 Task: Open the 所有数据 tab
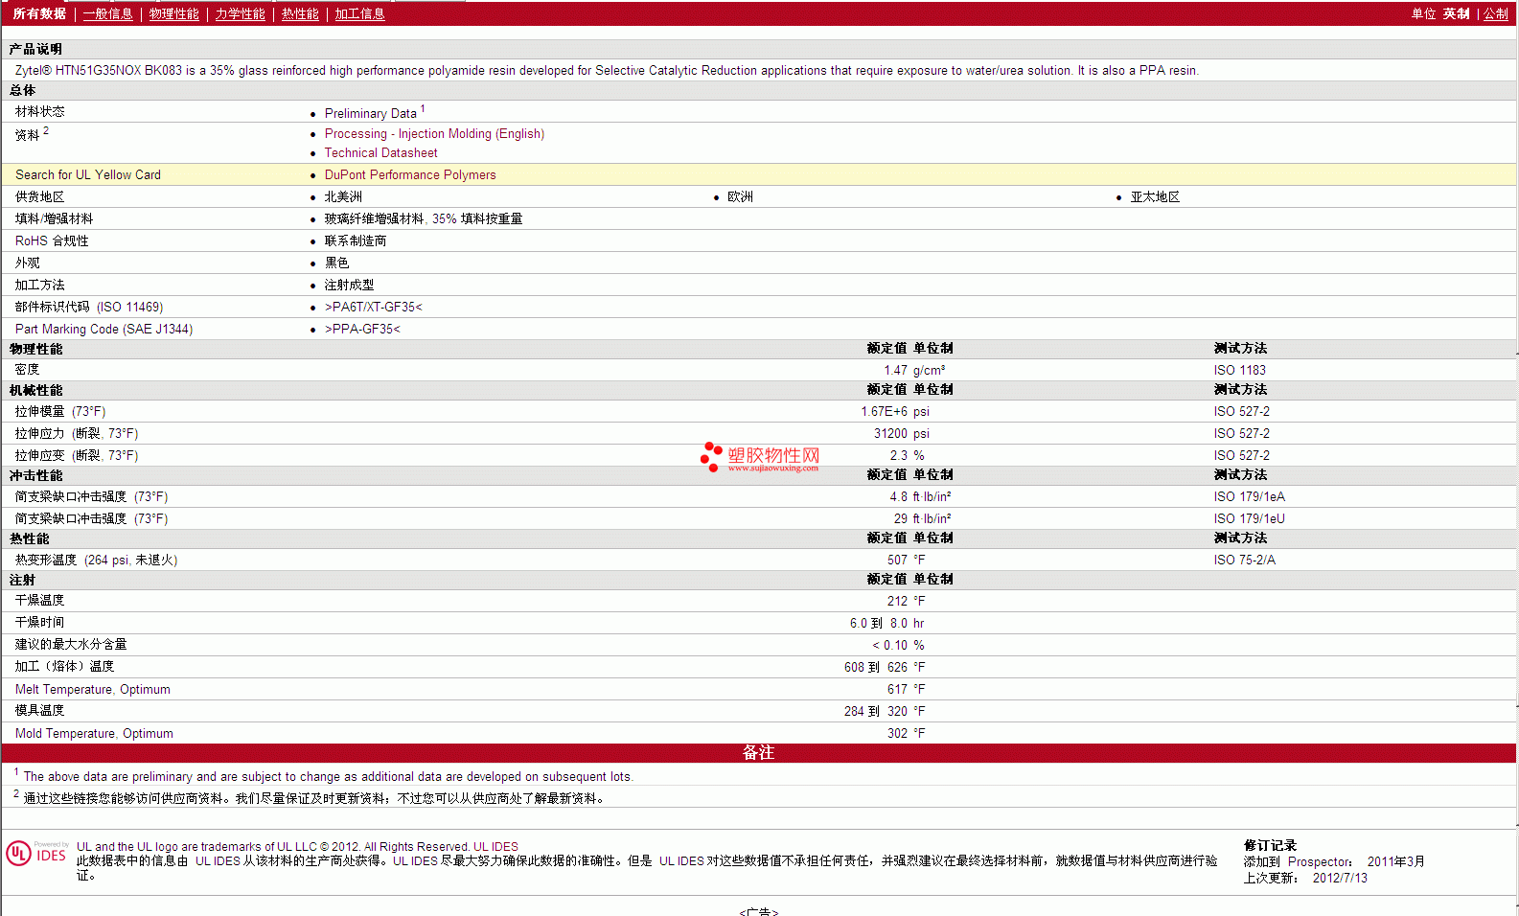pos(39,13)
